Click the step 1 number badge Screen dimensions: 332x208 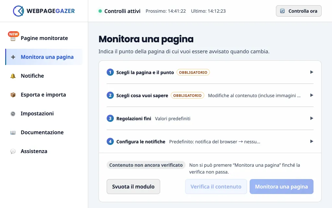(x=110, y=72)
